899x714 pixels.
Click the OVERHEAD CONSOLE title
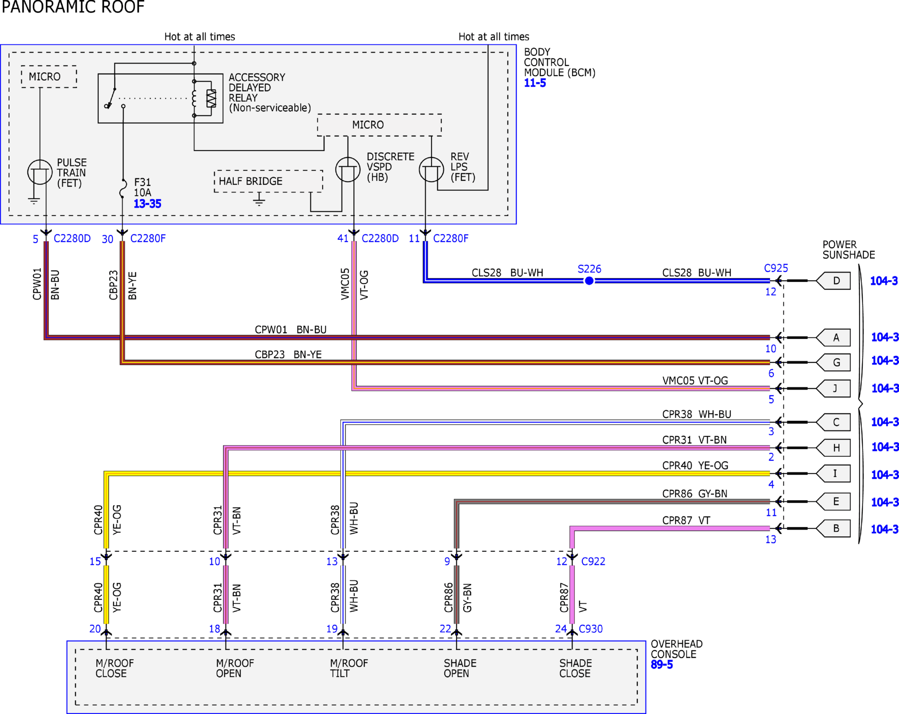click(677, 649)
